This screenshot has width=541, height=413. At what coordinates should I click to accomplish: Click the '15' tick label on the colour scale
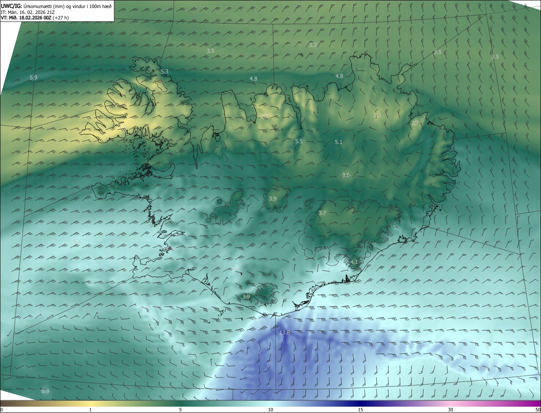click(361, 410)
